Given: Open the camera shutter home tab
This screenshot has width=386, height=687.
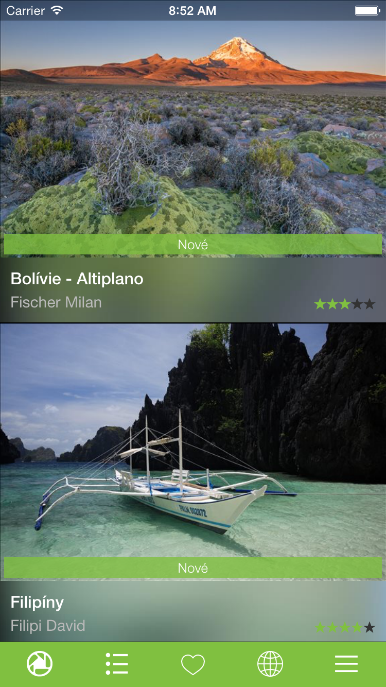Looking at the screenshot, I should click(x=39, y=664).
